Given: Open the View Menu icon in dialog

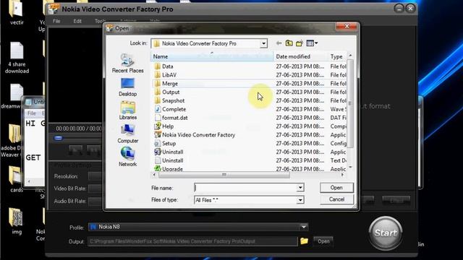Looking at the screenshot, I should click(x=312, y=43).
